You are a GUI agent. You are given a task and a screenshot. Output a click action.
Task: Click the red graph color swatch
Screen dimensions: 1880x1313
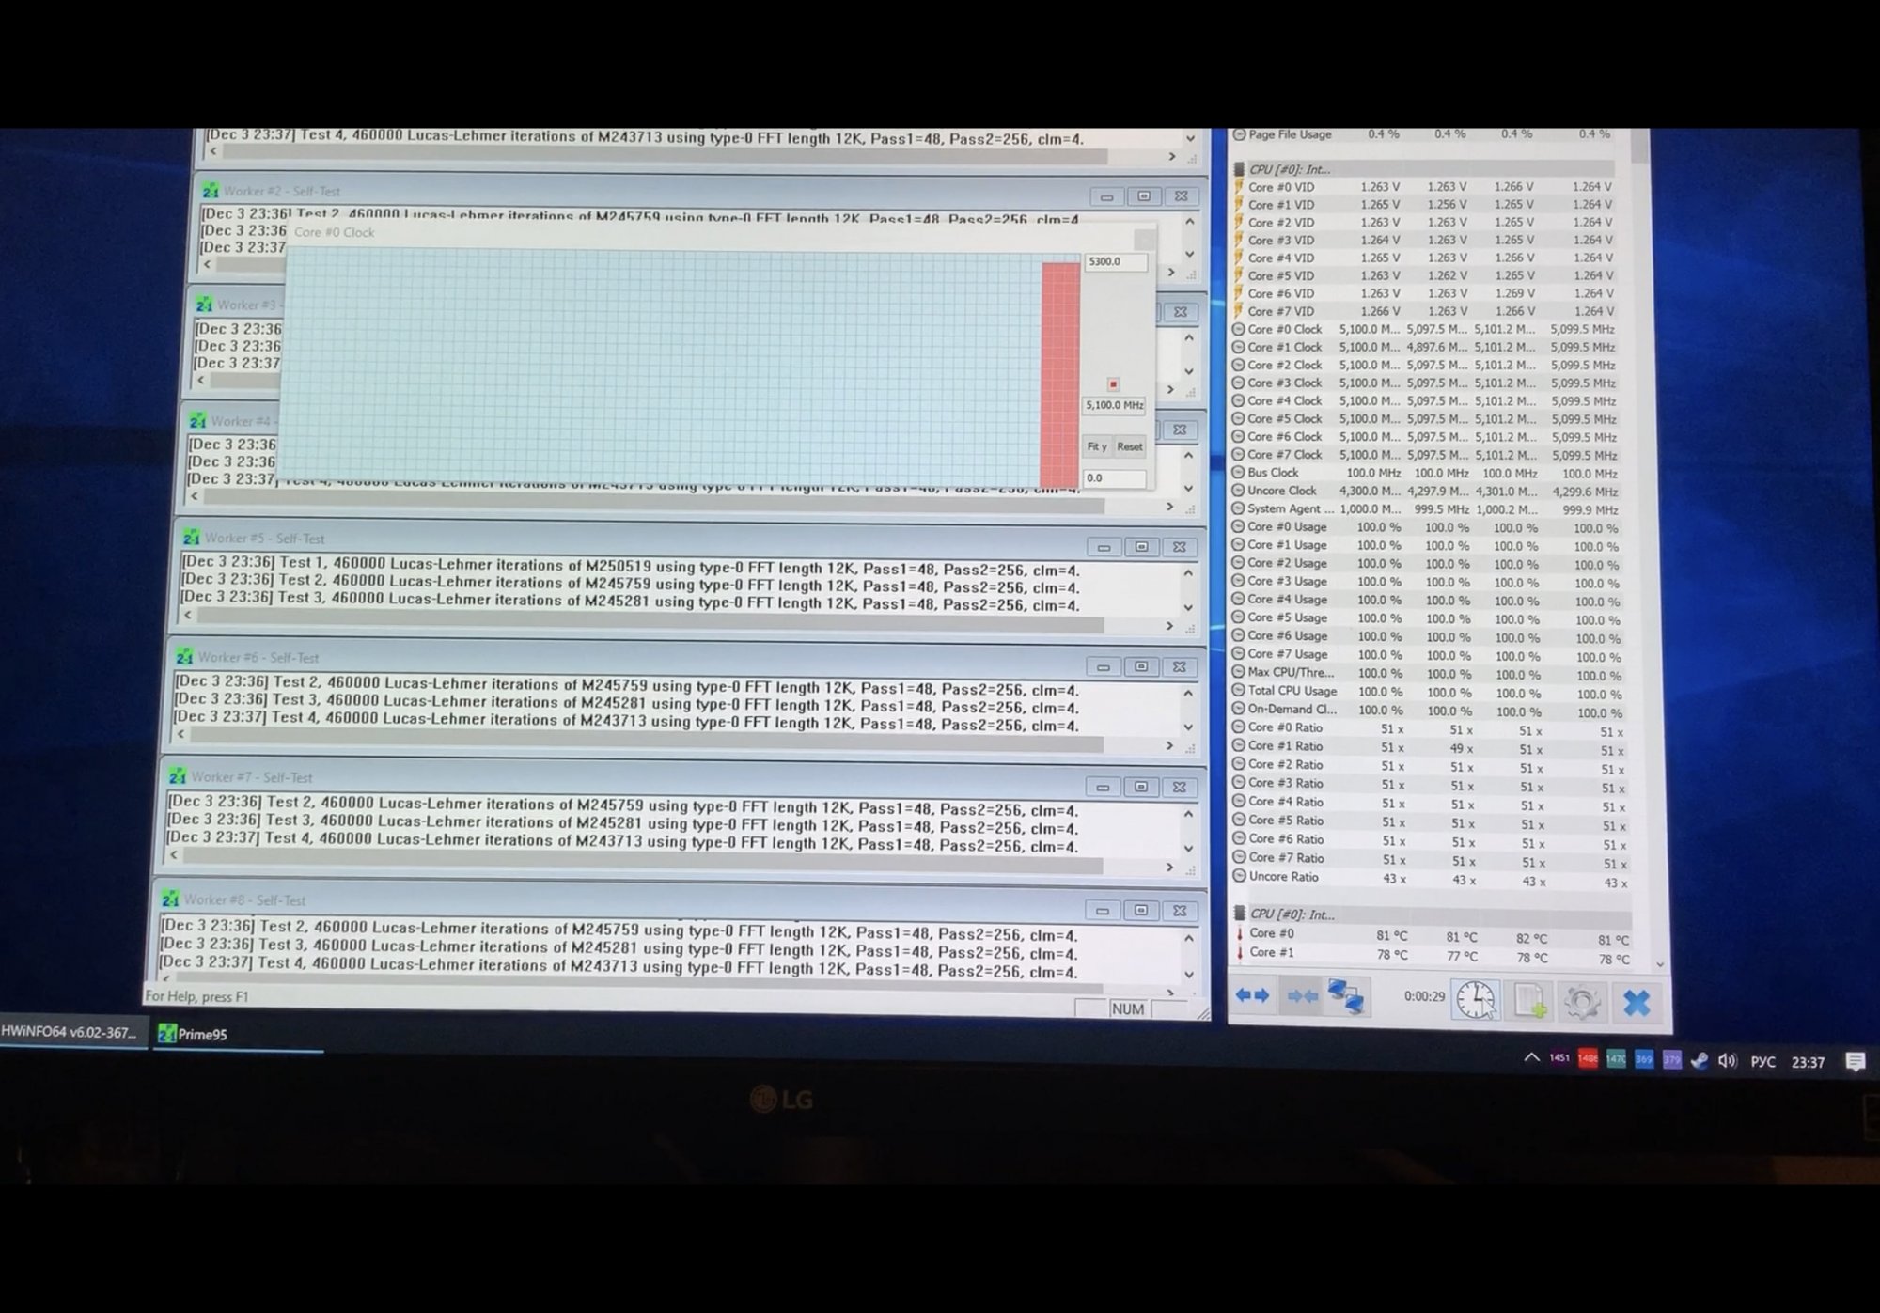pos(1113,383)
